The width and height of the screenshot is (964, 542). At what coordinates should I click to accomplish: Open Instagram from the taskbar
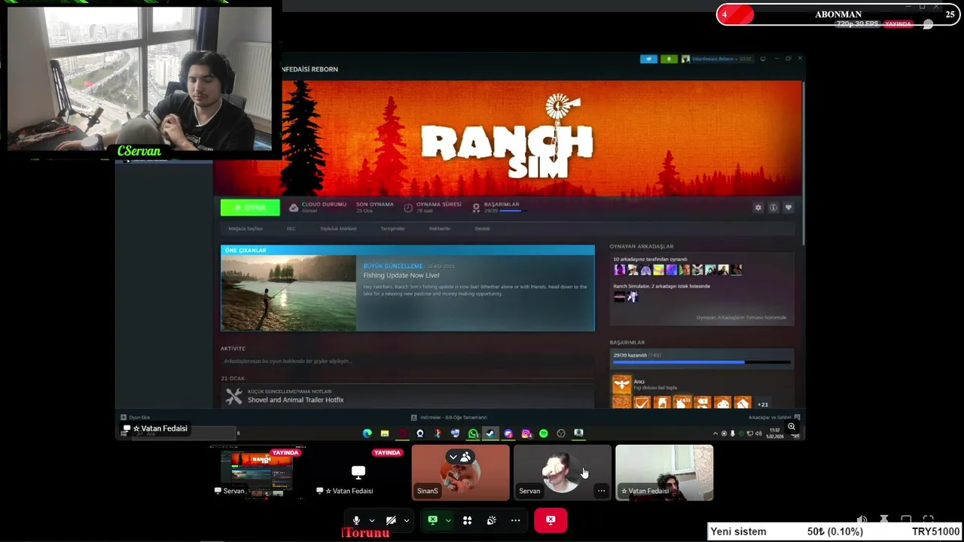(526, 434)
